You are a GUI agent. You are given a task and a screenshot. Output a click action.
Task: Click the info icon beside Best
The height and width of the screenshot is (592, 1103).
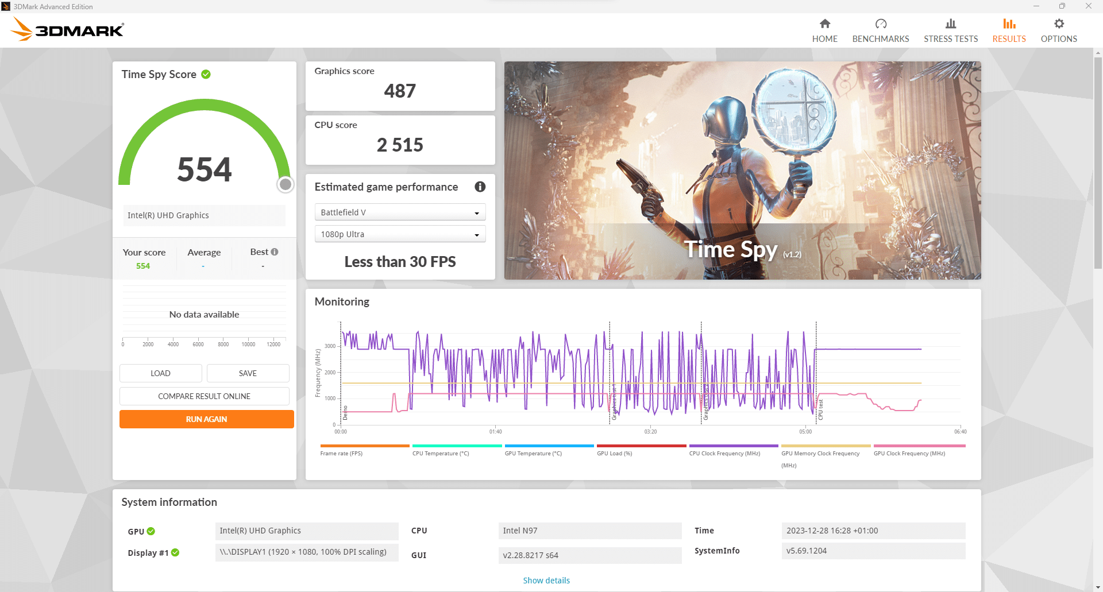pyautogui.click(x=275, y=251)
